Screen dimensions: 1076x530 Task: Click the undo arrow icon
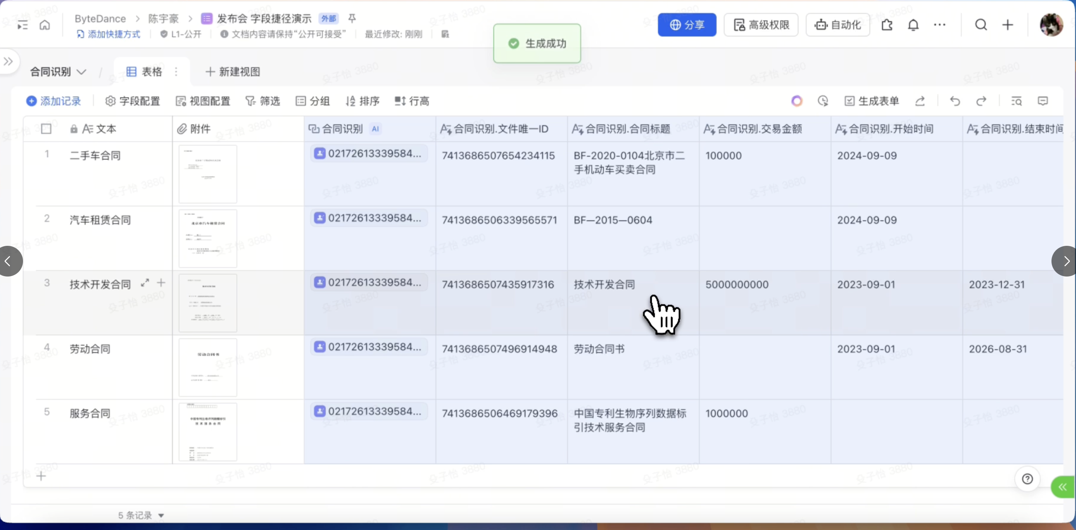[x=955, y=101]
